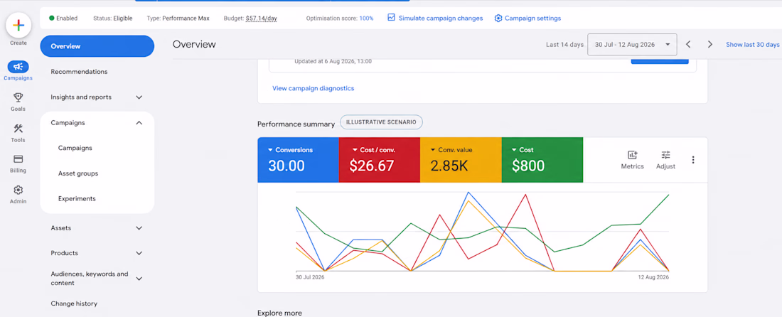782x317 pixels.
Task: Click the Last 14 days label
Action: pyautogui.click(x=564, y=44)
